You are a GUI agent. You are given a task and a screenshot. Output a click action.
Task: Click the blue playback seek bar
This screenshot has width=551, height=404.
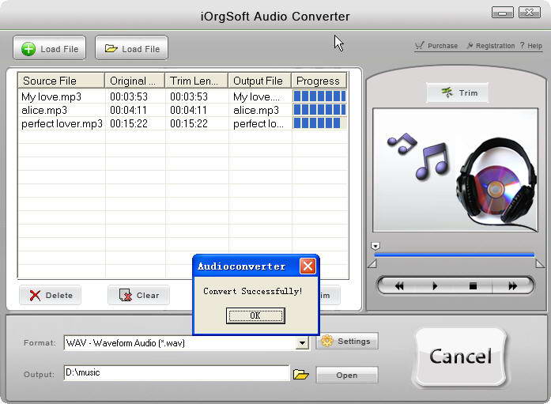click(x=455, y=255)
